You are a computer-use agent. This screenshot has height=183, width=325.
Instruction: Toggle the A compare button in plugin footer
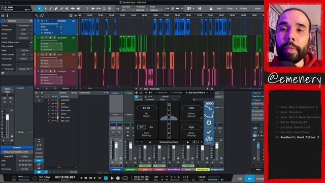194,142
